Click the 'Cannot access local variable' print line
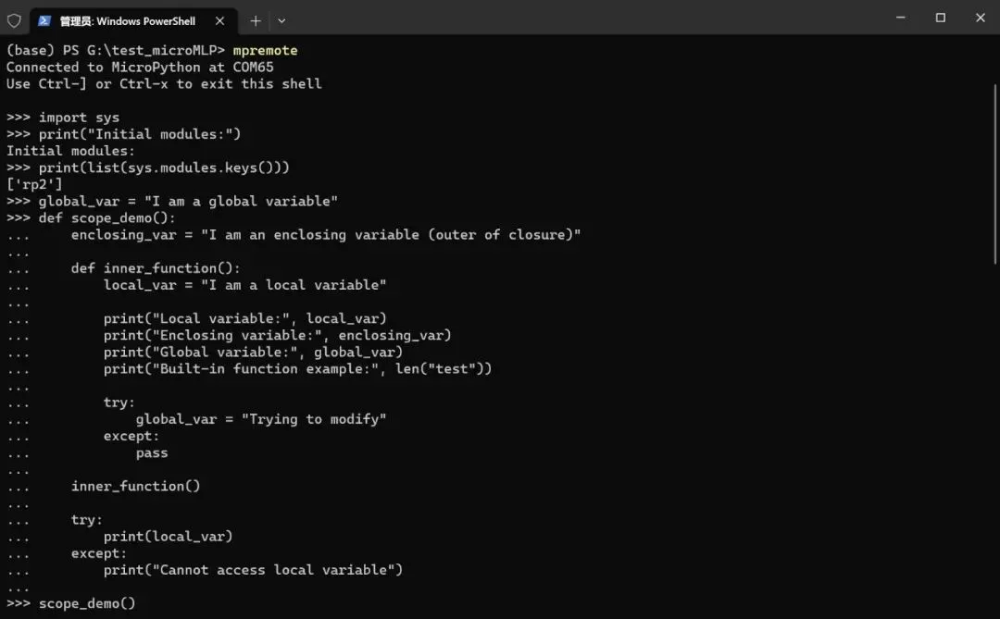The image size is (1000, 619). tap(253, 570)
